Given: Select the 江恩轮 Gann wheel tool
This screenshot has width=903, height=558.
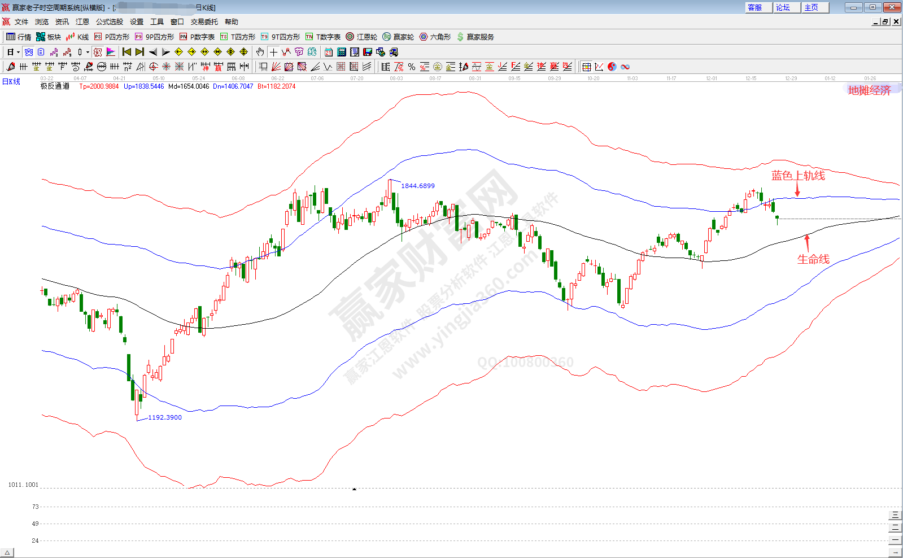Looking at the screenshot, I should click(x=361, y=37).
